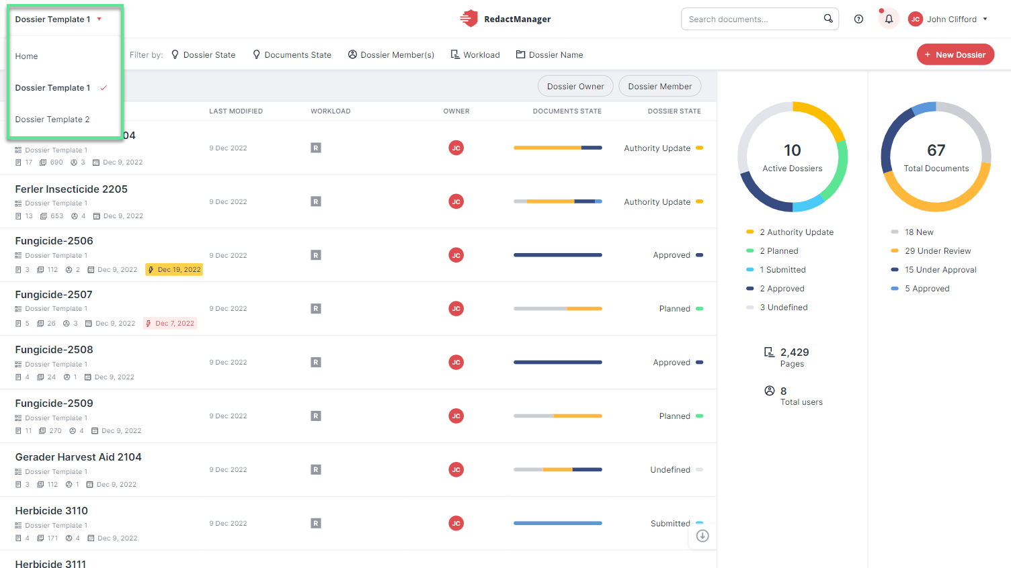Open the Dossier Name filter
The image size is (1011, 568).
point(549,55)
